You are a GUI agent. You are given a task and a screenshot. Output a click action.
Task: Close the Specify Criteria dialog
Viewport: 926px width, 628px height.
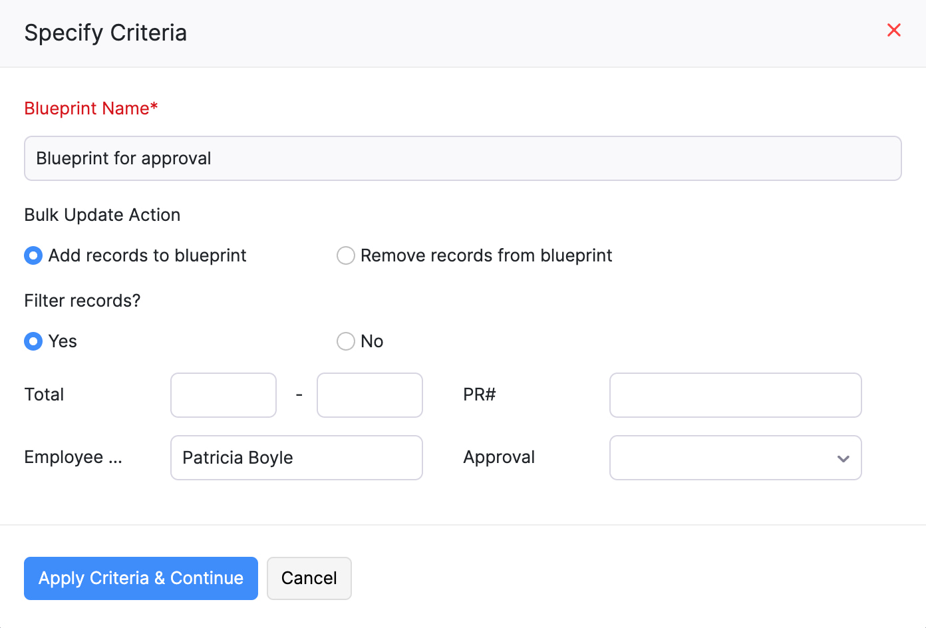[x=893, y=30]
